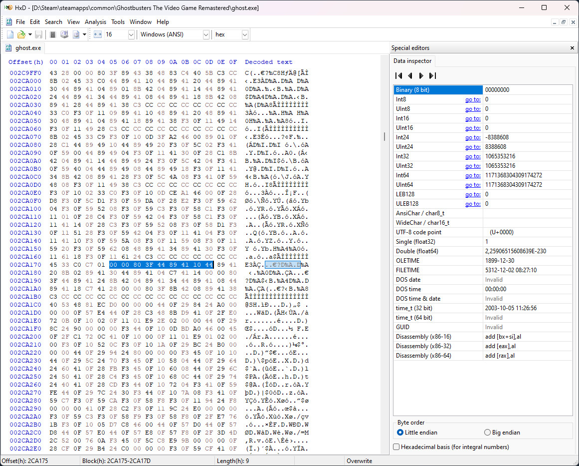Click the Overwrite mode status bar entry
The width and height of the screenshot is (579, 466).
tap(360, 461)
